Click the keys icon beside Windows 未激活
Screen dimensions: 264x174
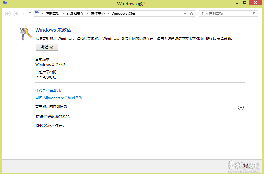tap(26, 34)
